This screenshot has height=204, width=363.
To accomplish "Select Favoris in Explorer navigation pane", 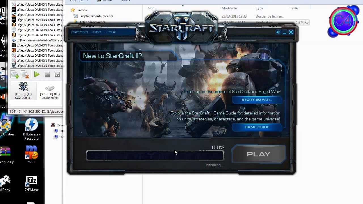I will pyautogui.click(x=82, y=10).
